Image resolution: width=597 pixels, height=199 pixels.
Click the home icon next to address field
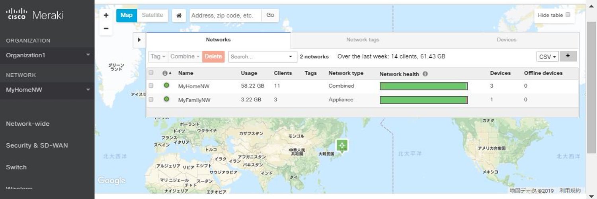pos(179,16)
